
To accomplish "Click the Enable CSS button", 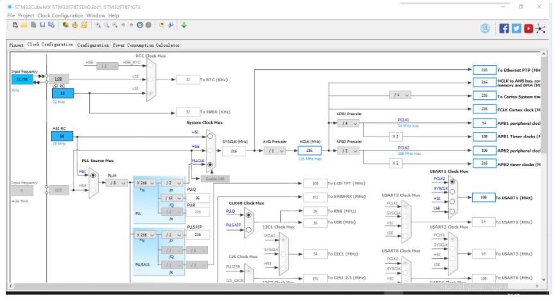I will coord(215,179).
